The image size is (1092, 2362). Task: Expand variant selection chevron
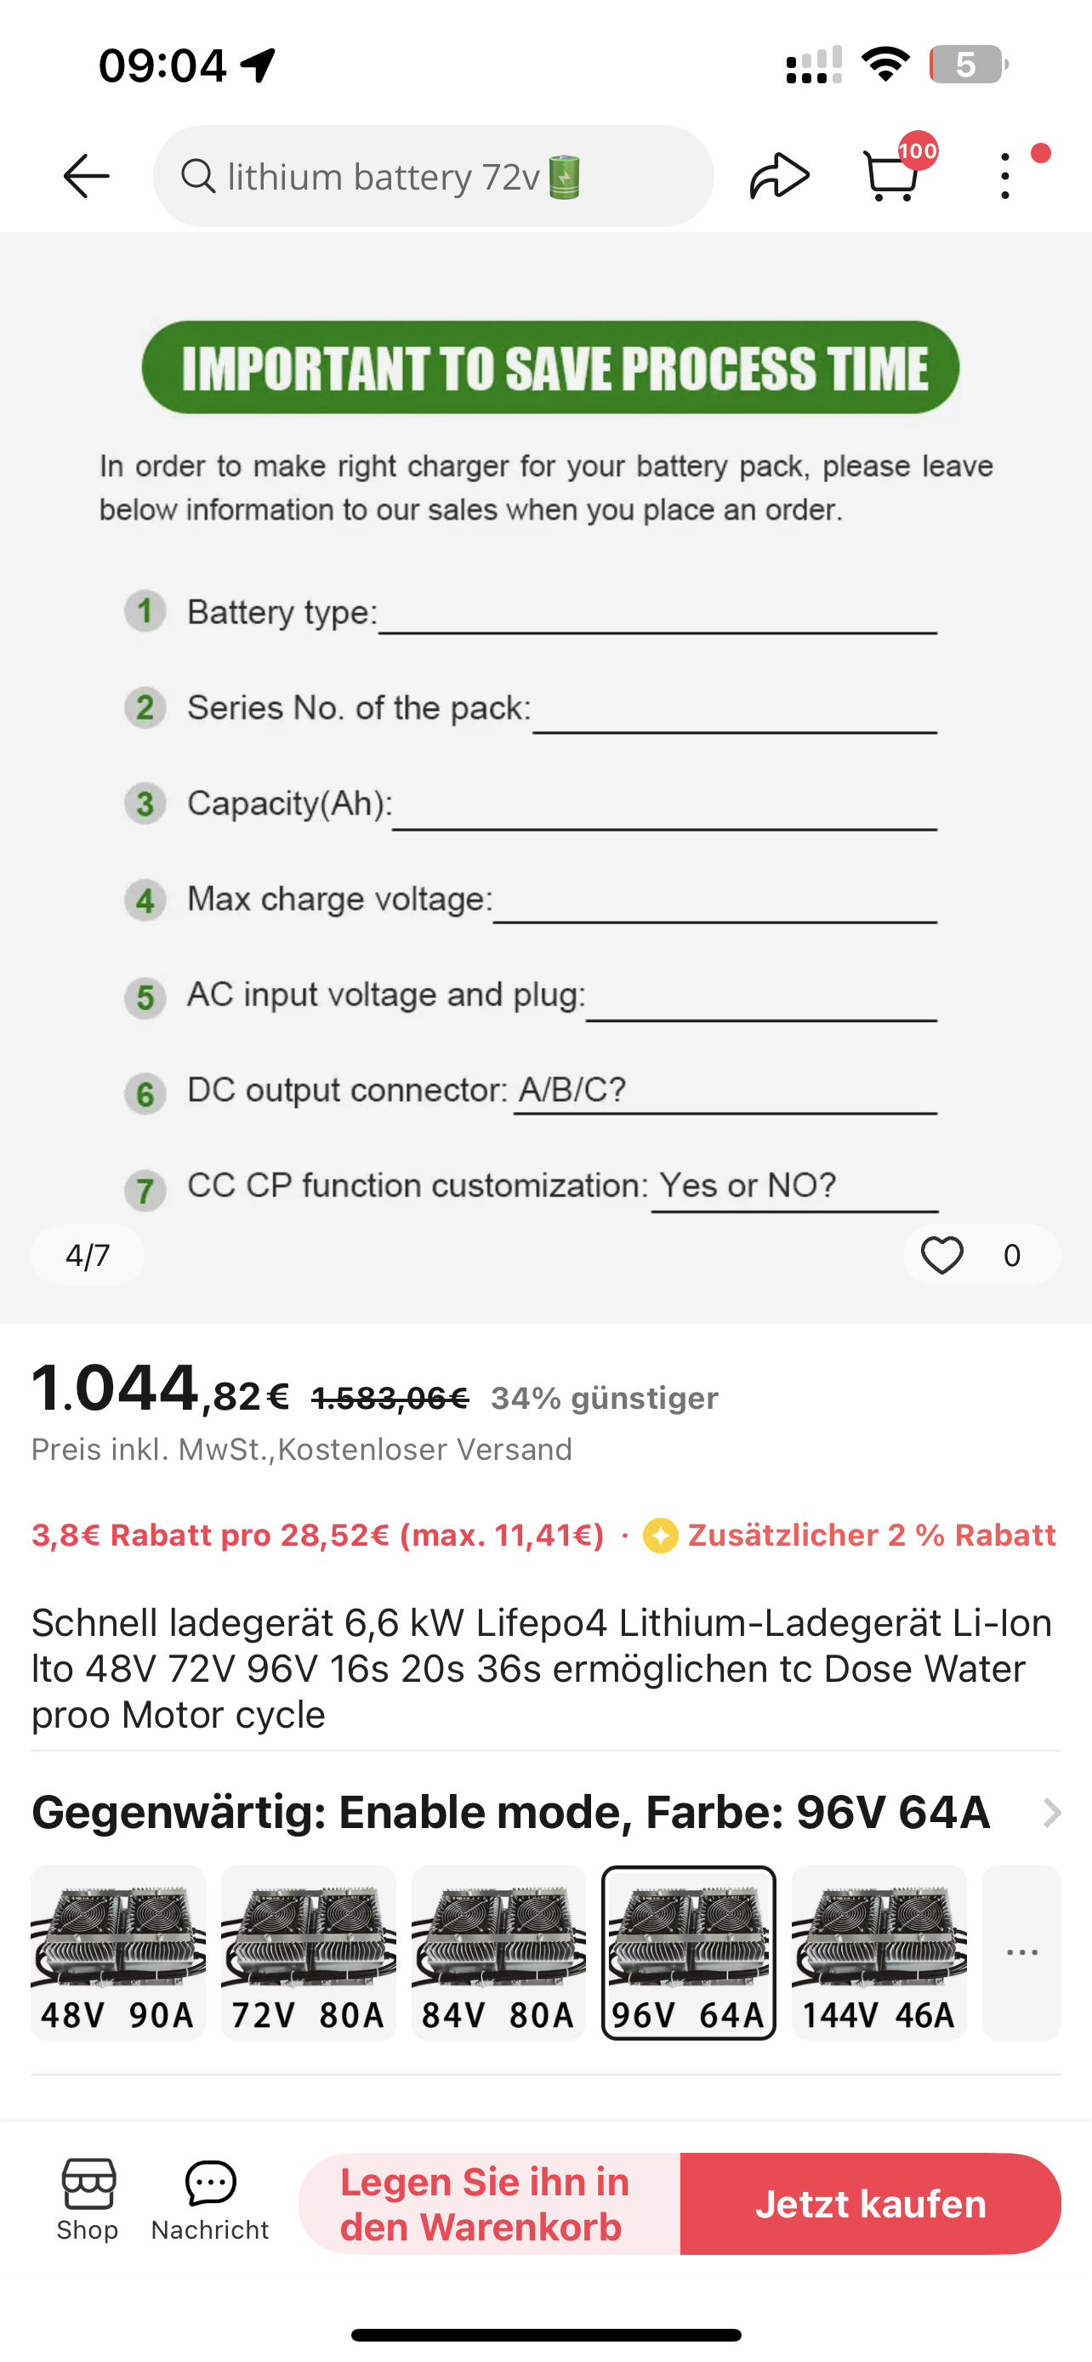(1052, 1813)
